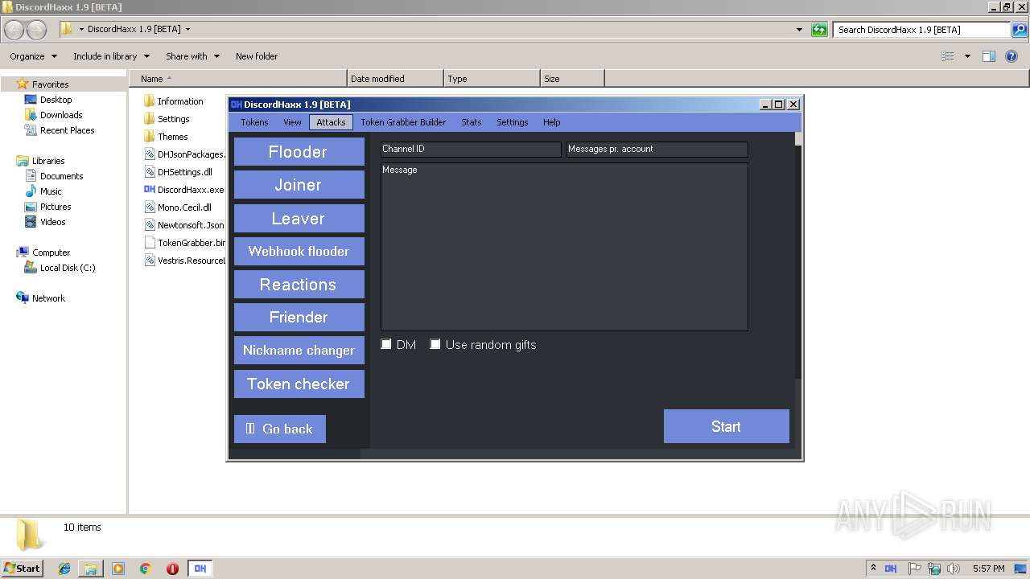Toggle the preview pane icon
1030x579 pixels.
989,56
